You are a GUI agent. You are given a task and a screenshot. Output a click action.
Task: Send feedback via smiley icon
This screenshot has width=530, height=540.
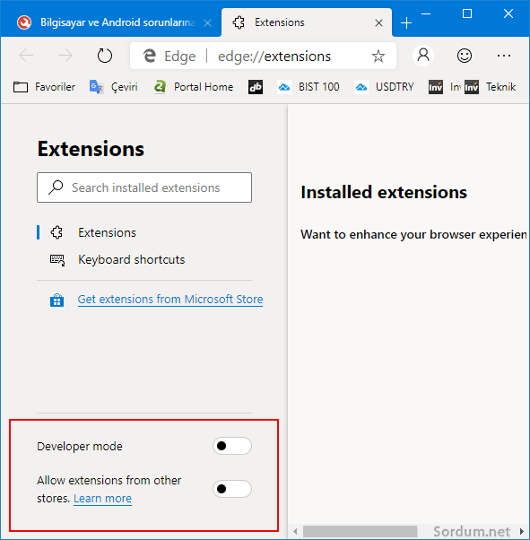tap(465, 56)
